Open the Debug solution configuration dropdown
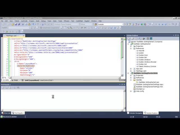 pos(91,24)
